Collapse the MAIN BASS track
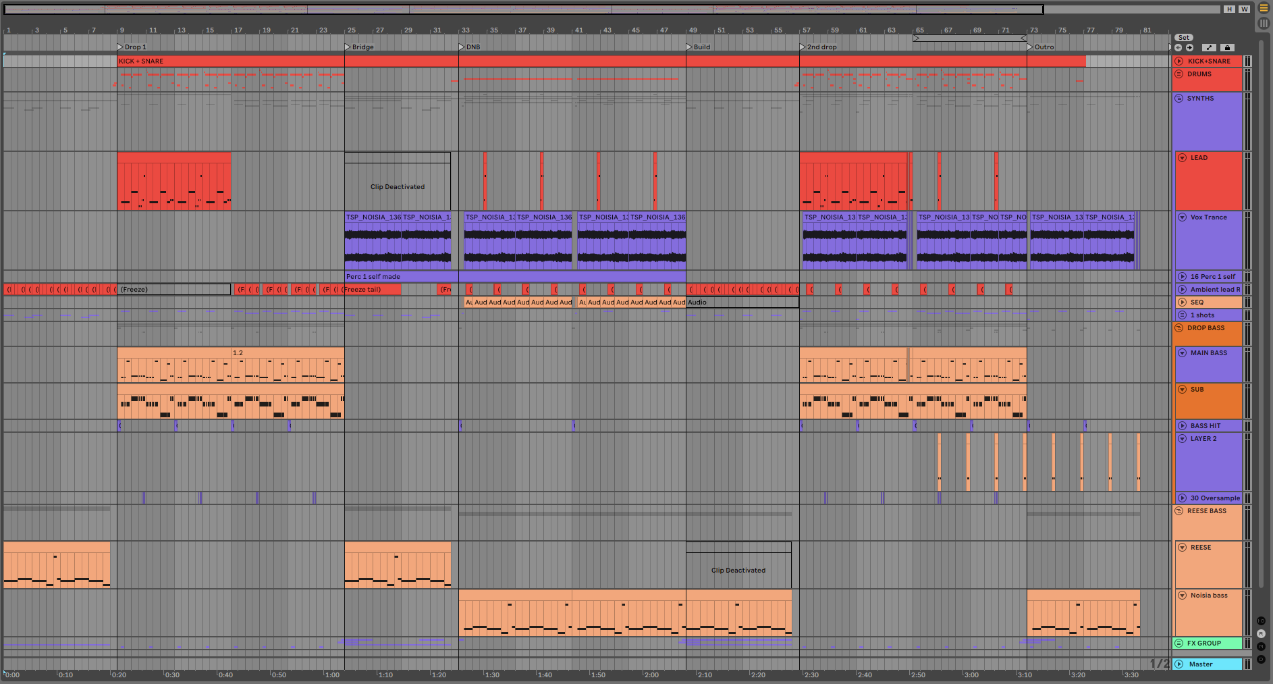Image resolution: width=1273 pixels, height=684 pixels. [1182, 352]
